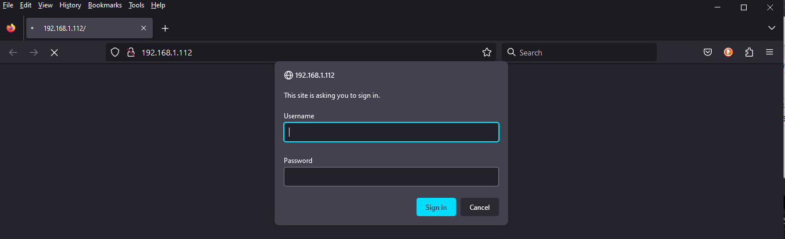
Task: Click the insecure connection padlock icon
Action: click(x=130, y=53)
